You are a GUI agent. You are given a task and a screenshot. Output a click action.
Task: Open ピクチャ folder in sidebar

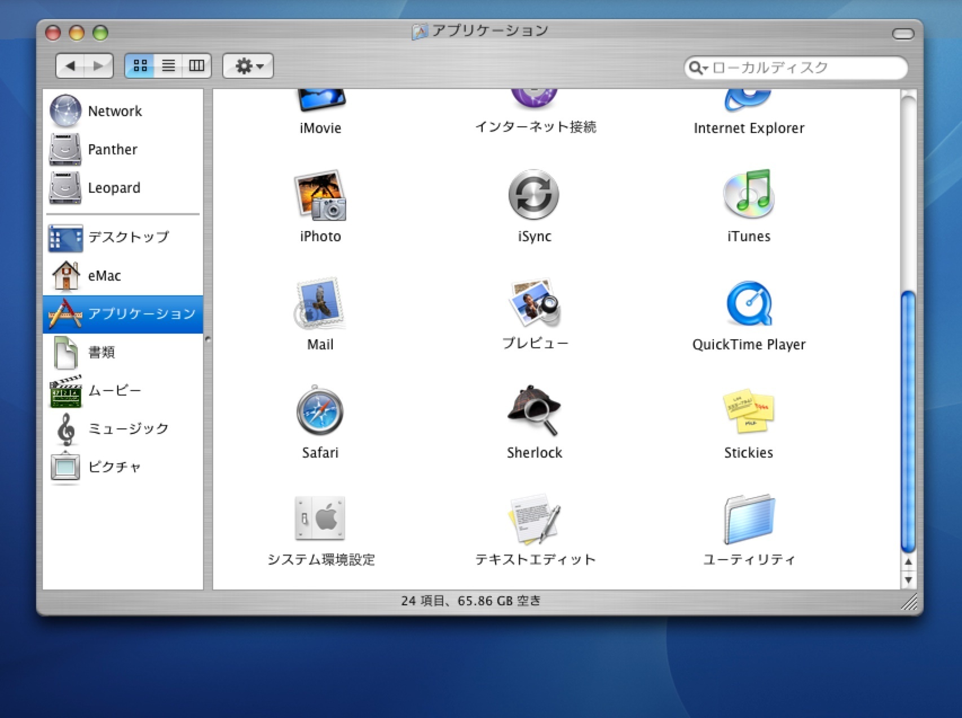(123, 467)
